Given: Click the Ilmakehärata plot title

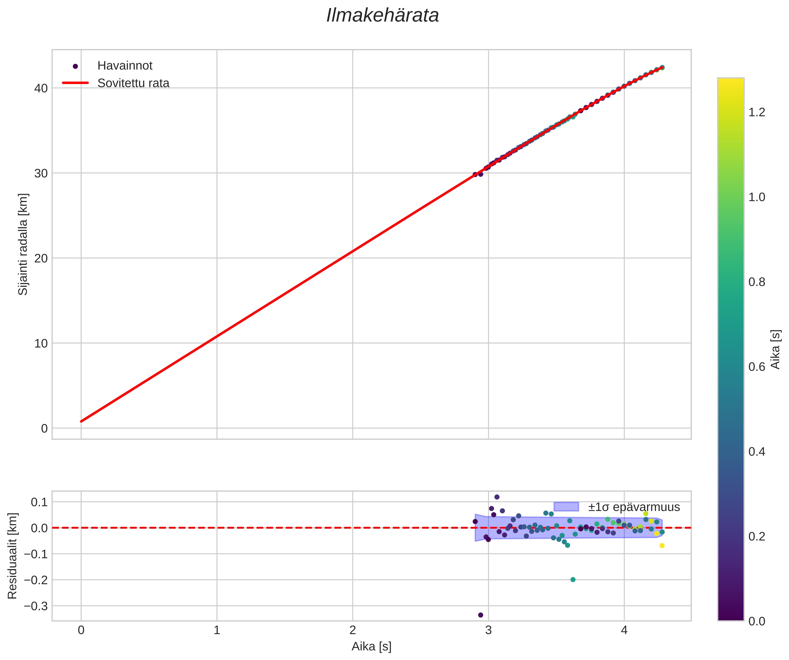Looking at the screenshot, I should click(x=382, y=16).
